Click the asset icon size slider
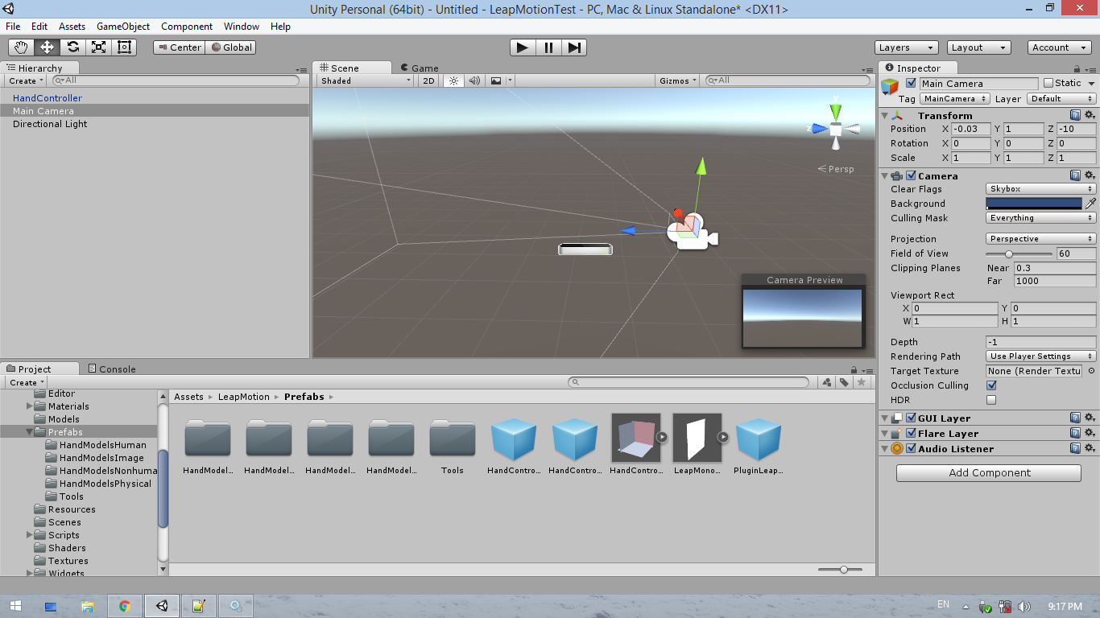 (x=839, y=570)
